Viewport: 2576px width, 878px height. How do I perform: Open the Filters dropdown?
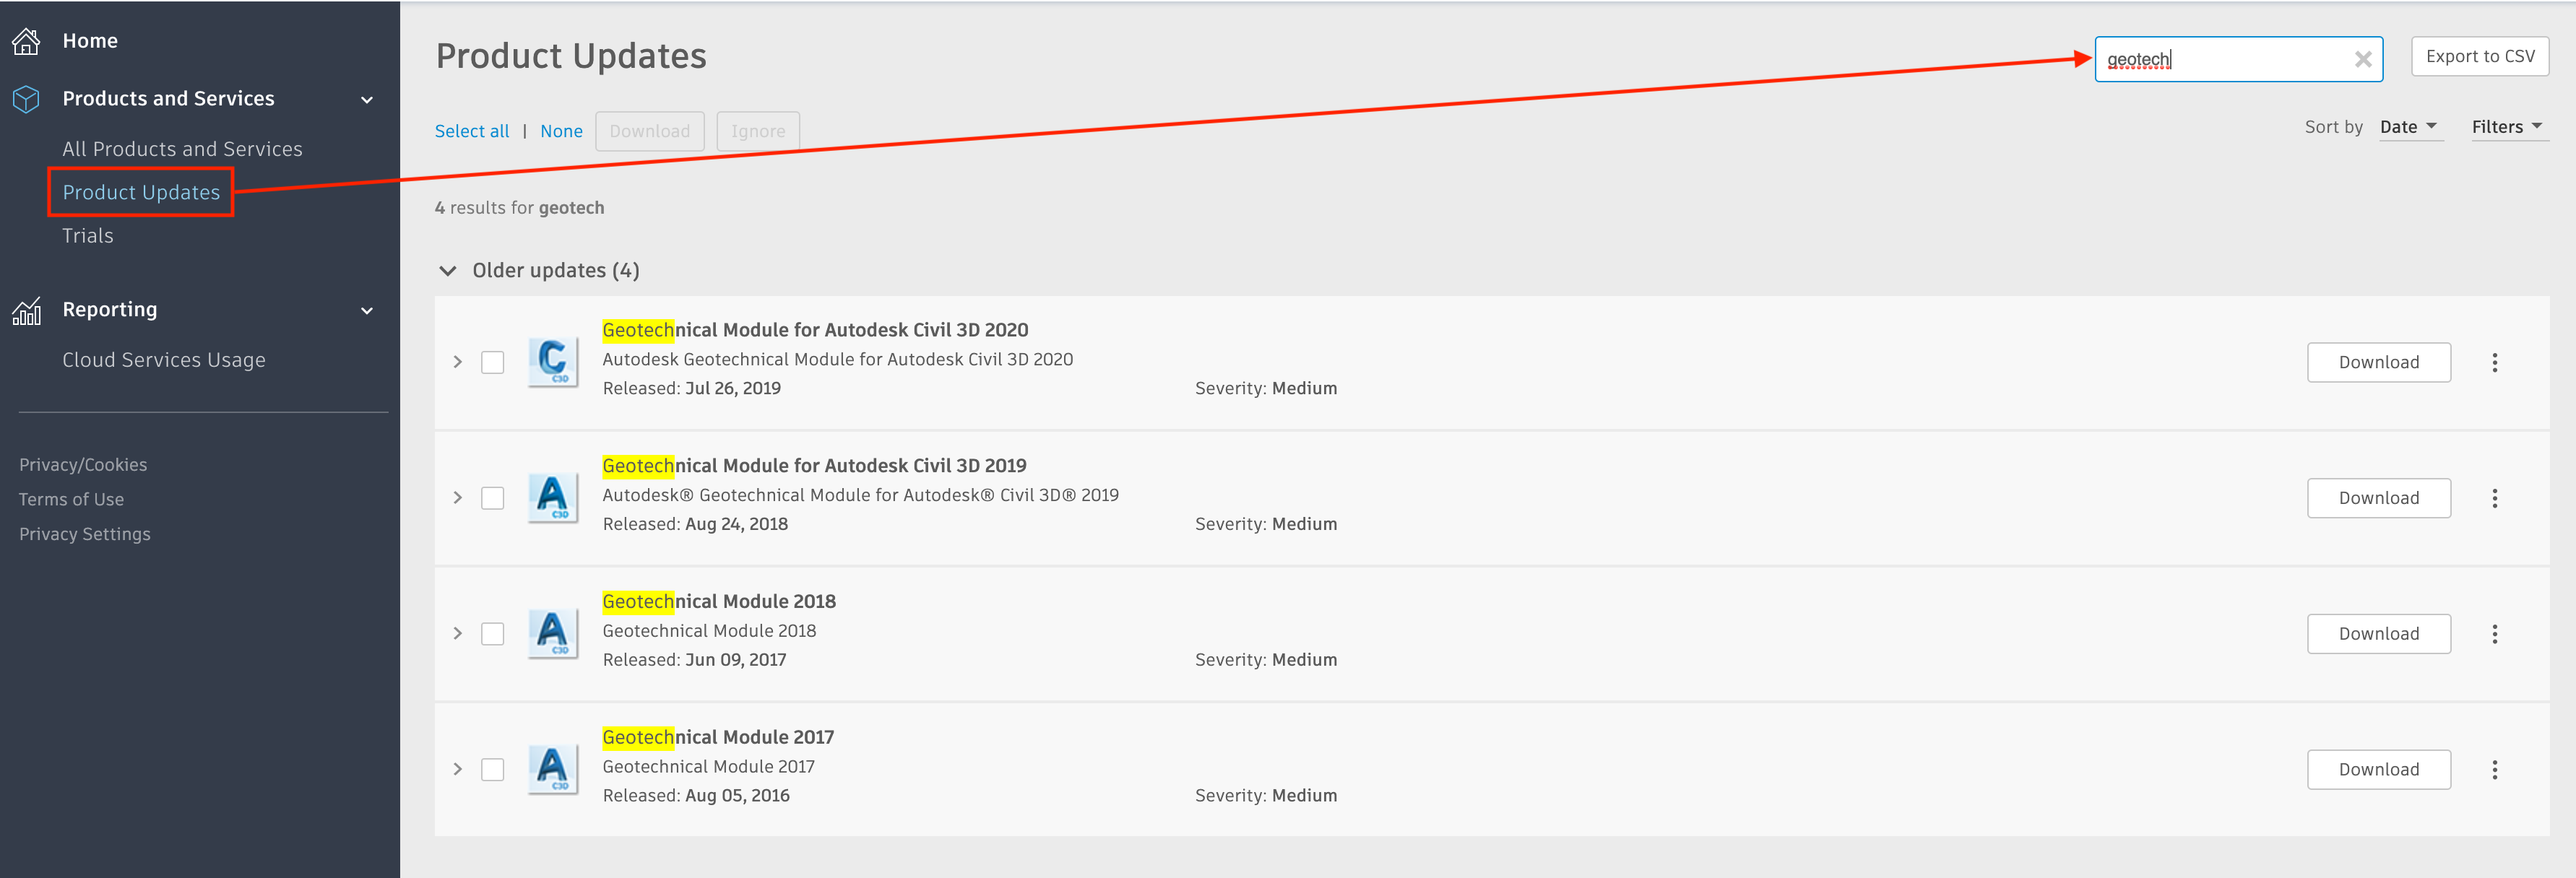click(2506, 127)
